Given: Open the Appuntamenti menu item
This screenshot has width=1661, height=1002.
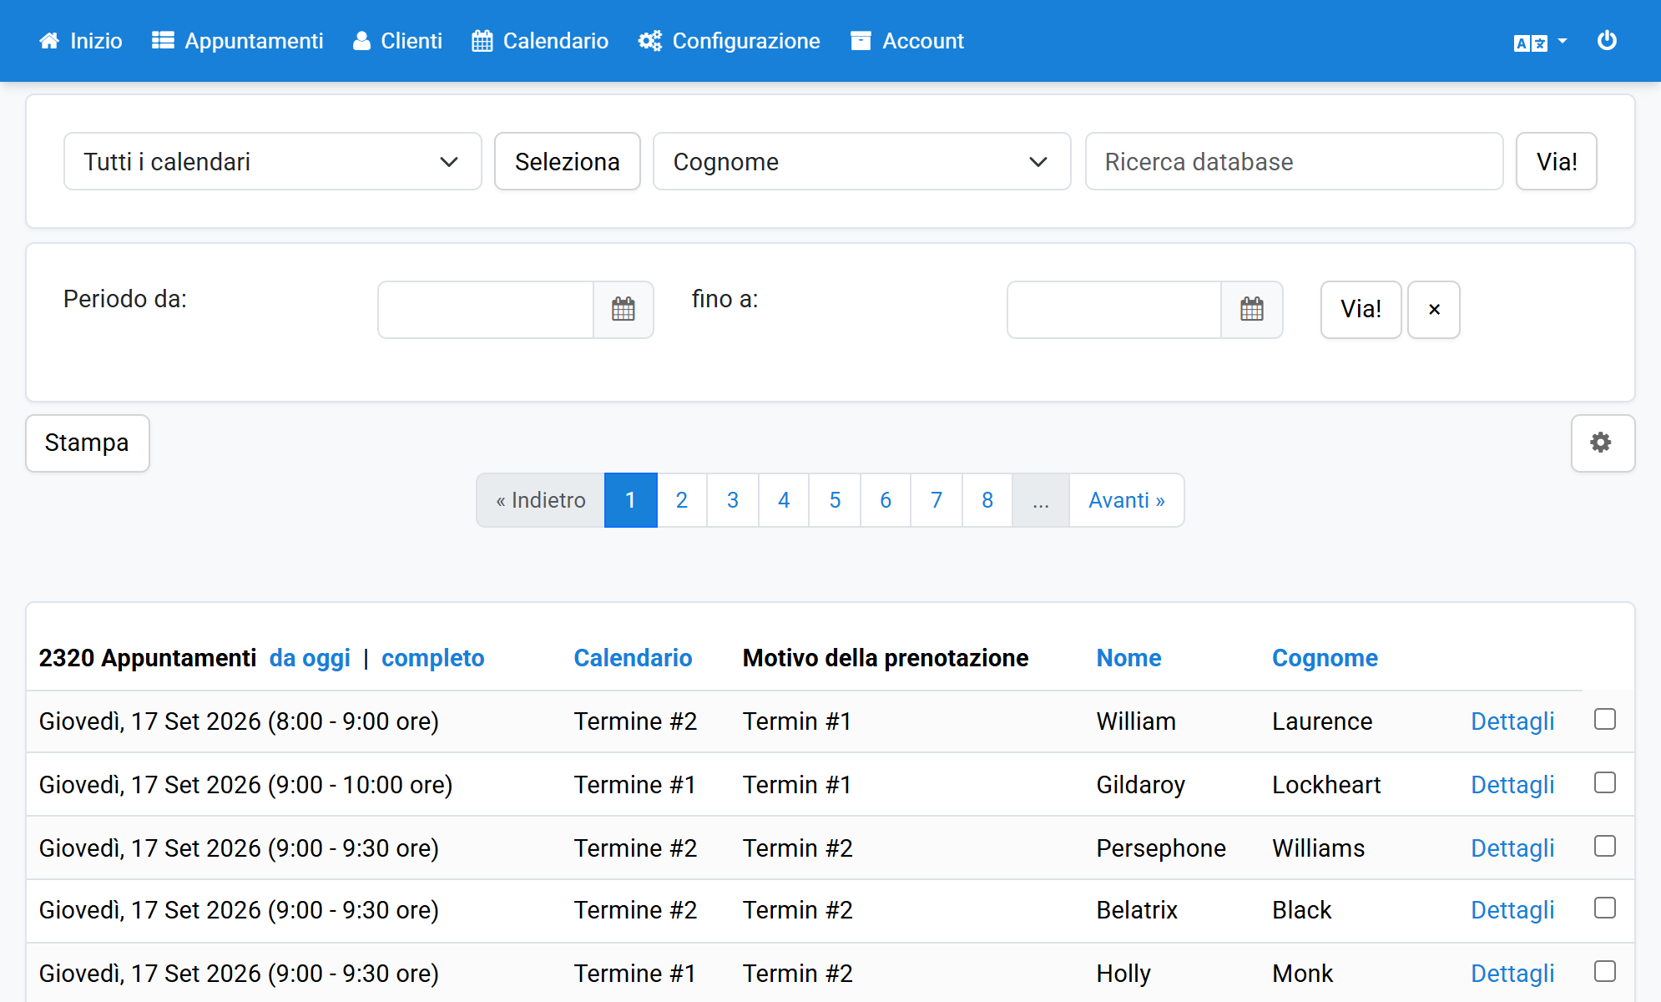Looking at the screenshot, I should [238, 41].
